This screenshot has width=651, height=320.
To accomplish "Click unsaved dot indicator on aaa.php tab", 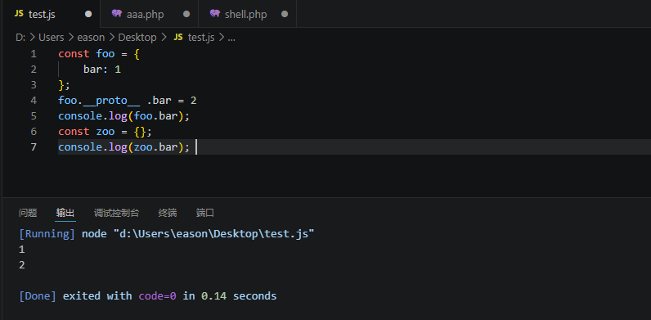I will coord(186,14).
